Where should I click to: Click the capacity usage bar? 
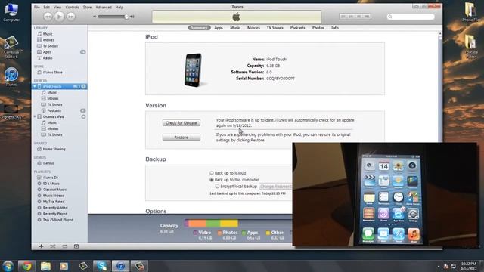click(x=238, y=223)
